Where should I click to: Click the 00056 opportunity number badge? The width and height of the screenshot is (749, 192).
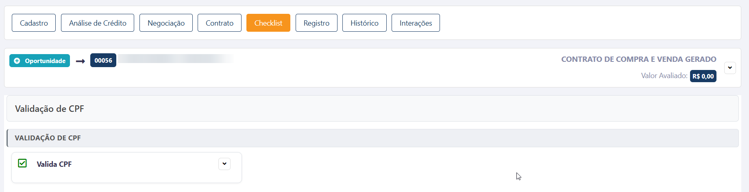pos(103,60)
